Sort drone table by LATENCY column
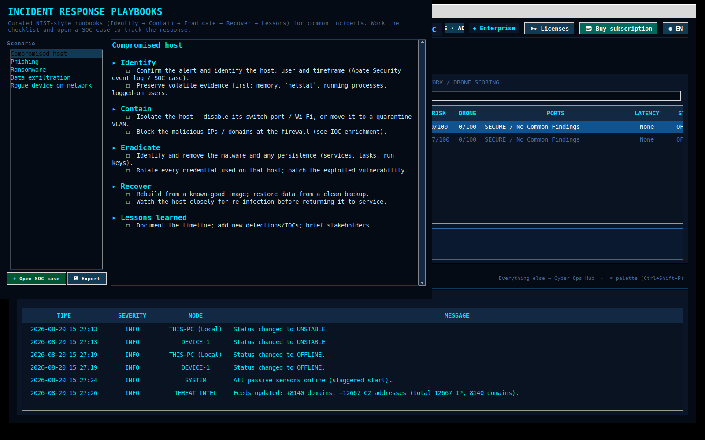The image size is (705, 440). [x=647, y=113]
